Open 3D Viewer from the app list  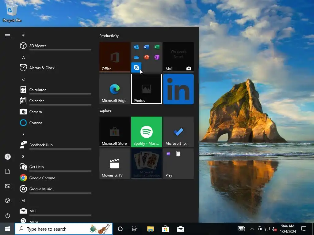(56, 46)
